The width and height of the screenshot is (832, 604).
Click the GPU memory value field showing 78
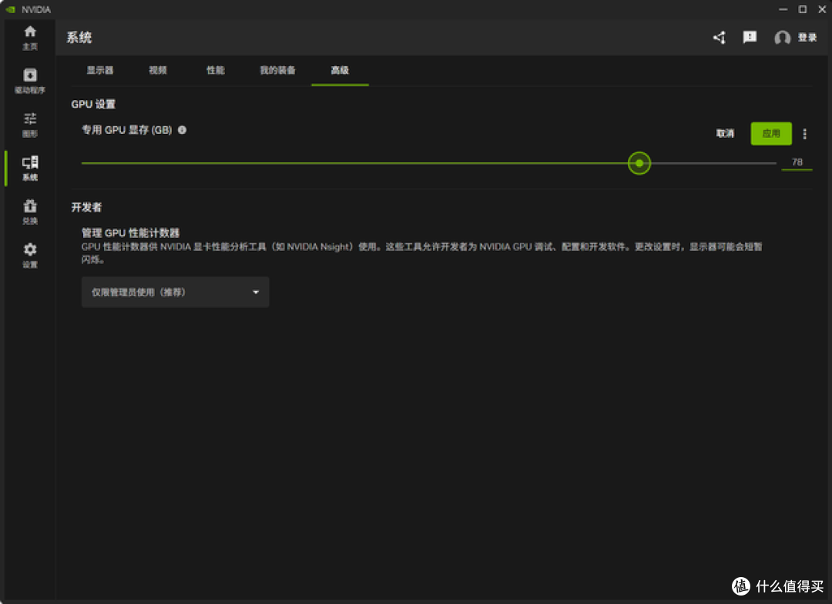797,162
